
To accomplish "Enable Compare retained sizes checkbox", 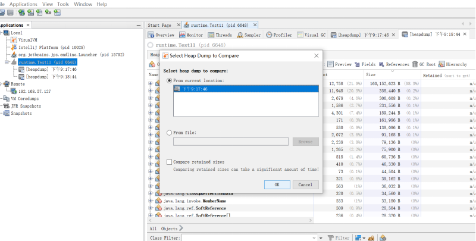I will pos(170,162).
